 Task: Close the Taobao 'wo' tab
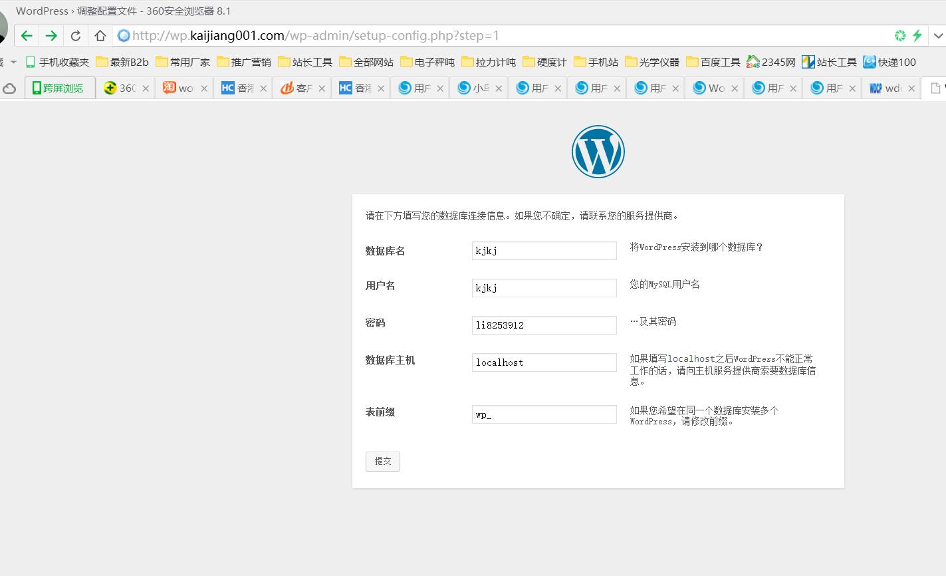(204, 88)
